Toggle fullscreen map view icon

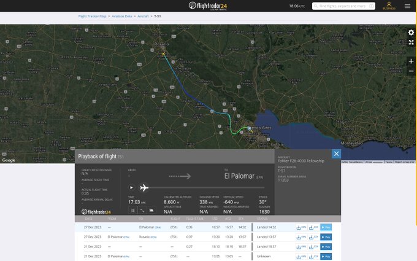[x=411, y=42]
